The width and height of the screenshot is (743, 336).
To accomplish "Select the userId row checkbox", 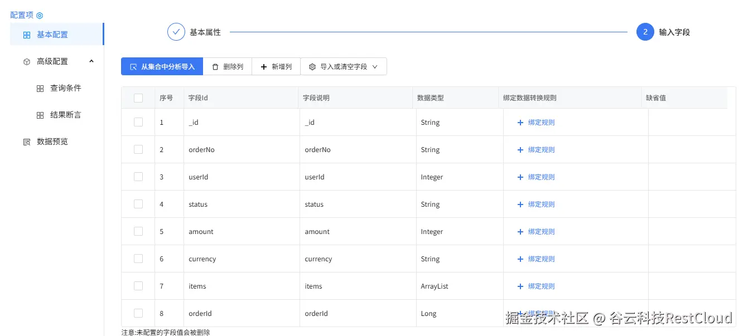I will (138, 177).
